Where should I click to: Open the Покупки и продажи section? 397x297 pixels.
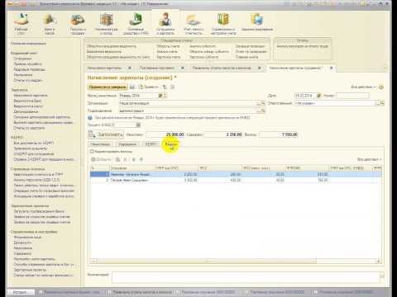pyautogui.click(x=78, y=24)
